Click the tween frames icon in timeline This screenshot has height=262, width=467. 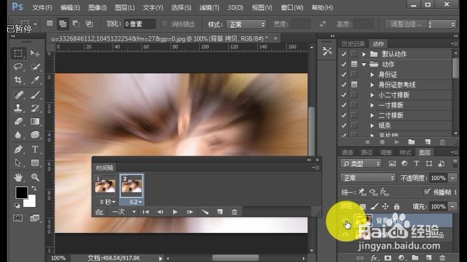[x=205, y=212]
